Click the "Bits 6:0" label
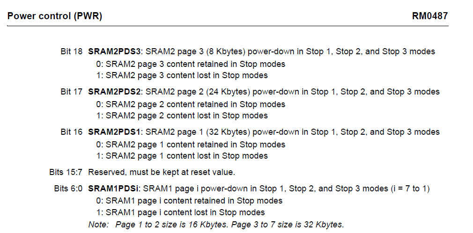The height and width of the screenshot is (233, 473). click(x=68, y=189)
